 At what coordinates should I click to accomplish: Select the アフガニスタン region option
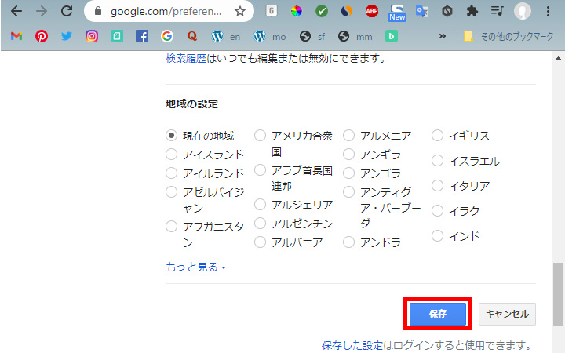point(171,227)
